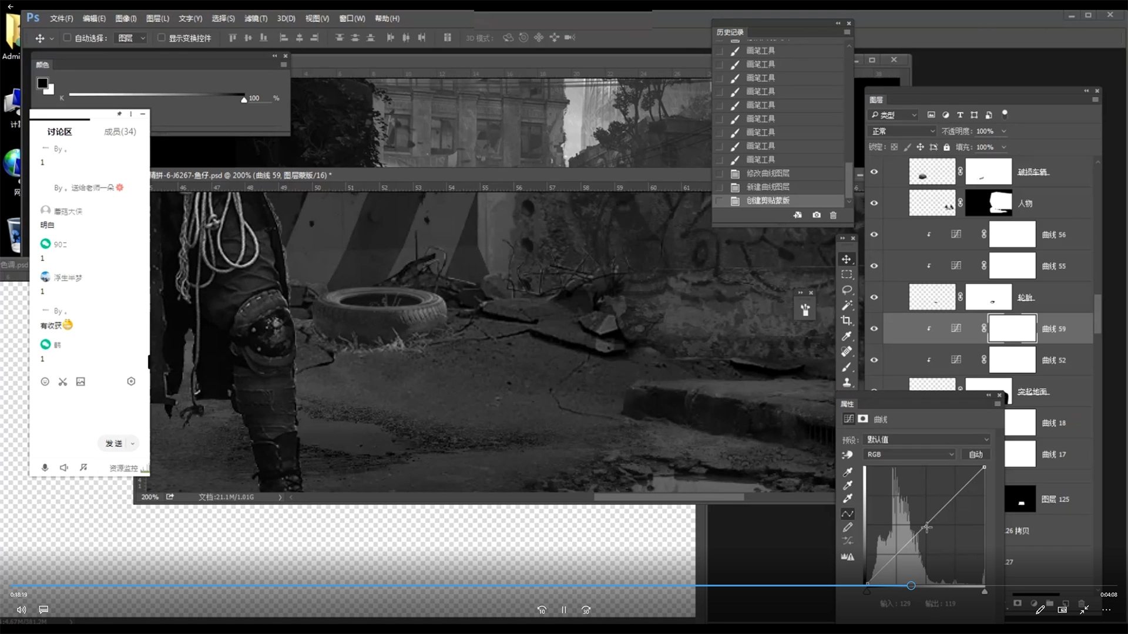Open the 正常 blend mode dropdown

point(903,131)
